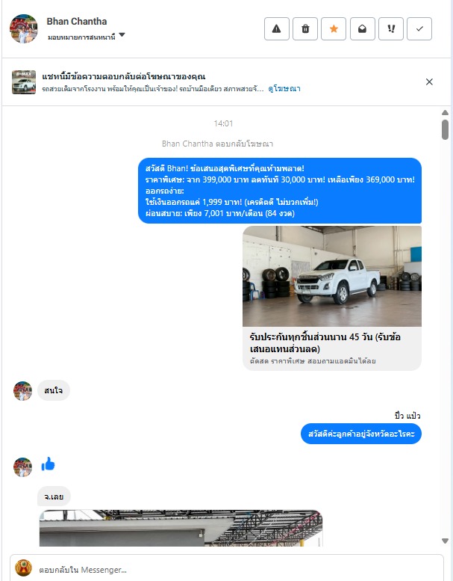The width and height of the screenshot is (453, 581).
Task: Open Bhan Chantha profile picture in header
Action: coord(23,29)
